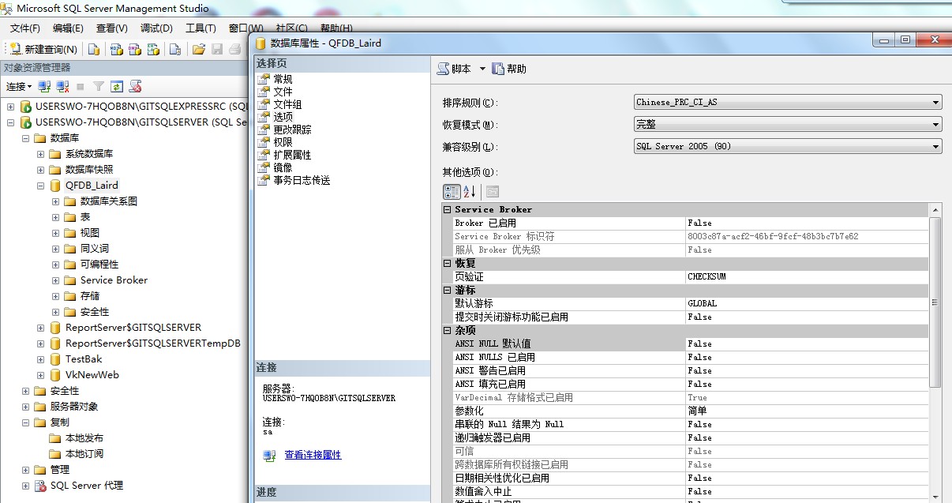Screen dimensions: 952x503
Task: Select the ANSI NULL 默认值 property row
Action: pos(686,343)
